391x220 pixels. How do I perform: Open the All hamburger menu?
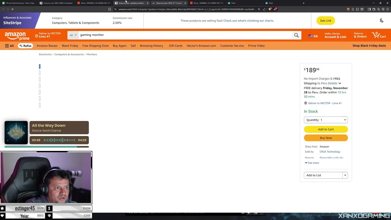click(9, 46)
